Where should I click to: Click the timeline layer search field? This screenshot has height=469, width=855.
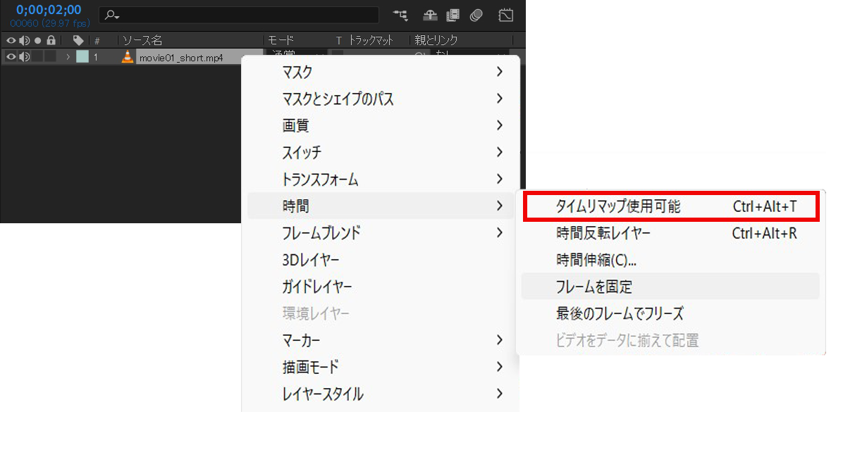click(x=240, y=15)
